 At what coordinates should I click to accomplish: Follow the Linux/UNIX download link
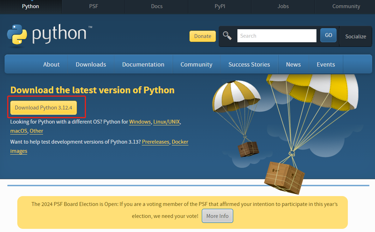(167, 122)
